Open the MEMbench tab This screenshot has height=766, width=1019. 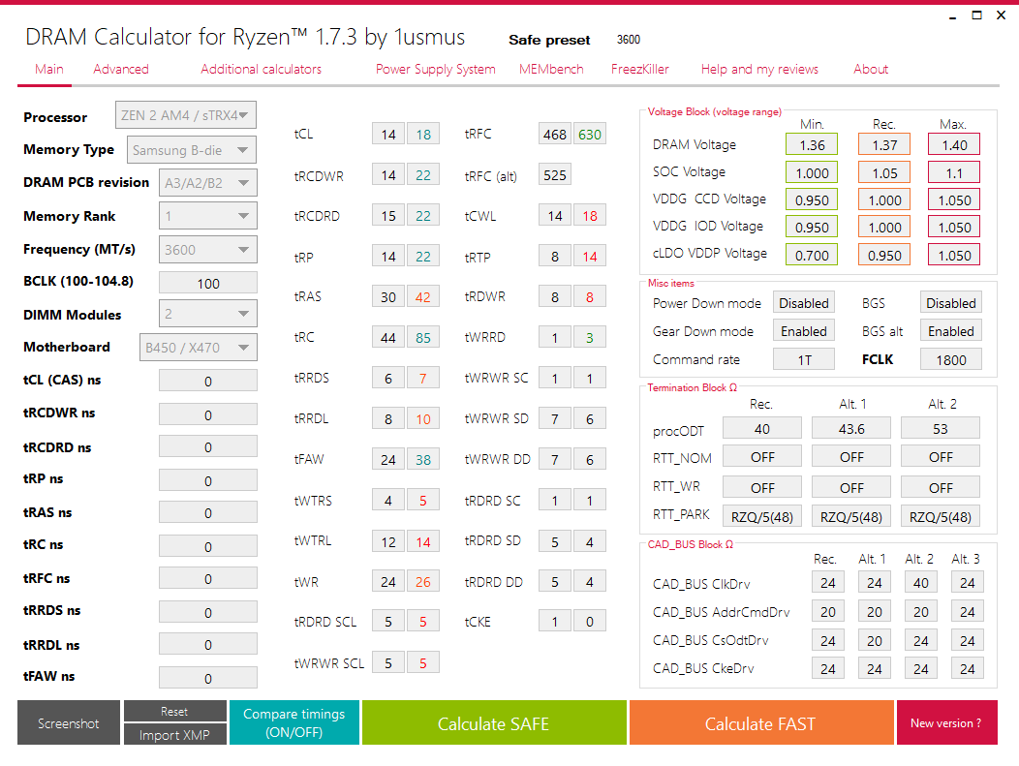click(551, 69)
